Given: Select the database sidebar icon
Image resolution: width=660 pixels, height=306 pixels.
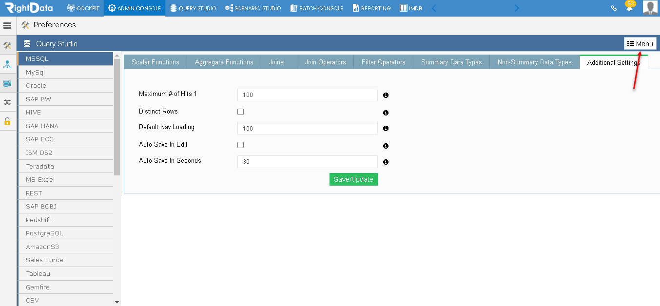Looking at the screenshot, I should 7,83.
